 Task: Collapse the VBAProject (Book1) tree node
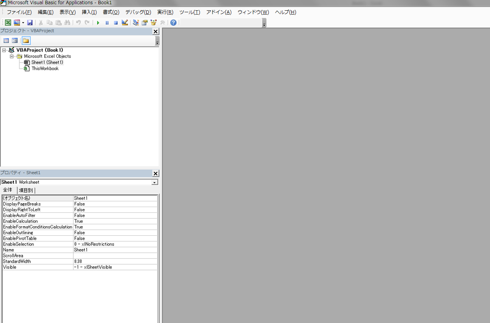click(4, 50)
